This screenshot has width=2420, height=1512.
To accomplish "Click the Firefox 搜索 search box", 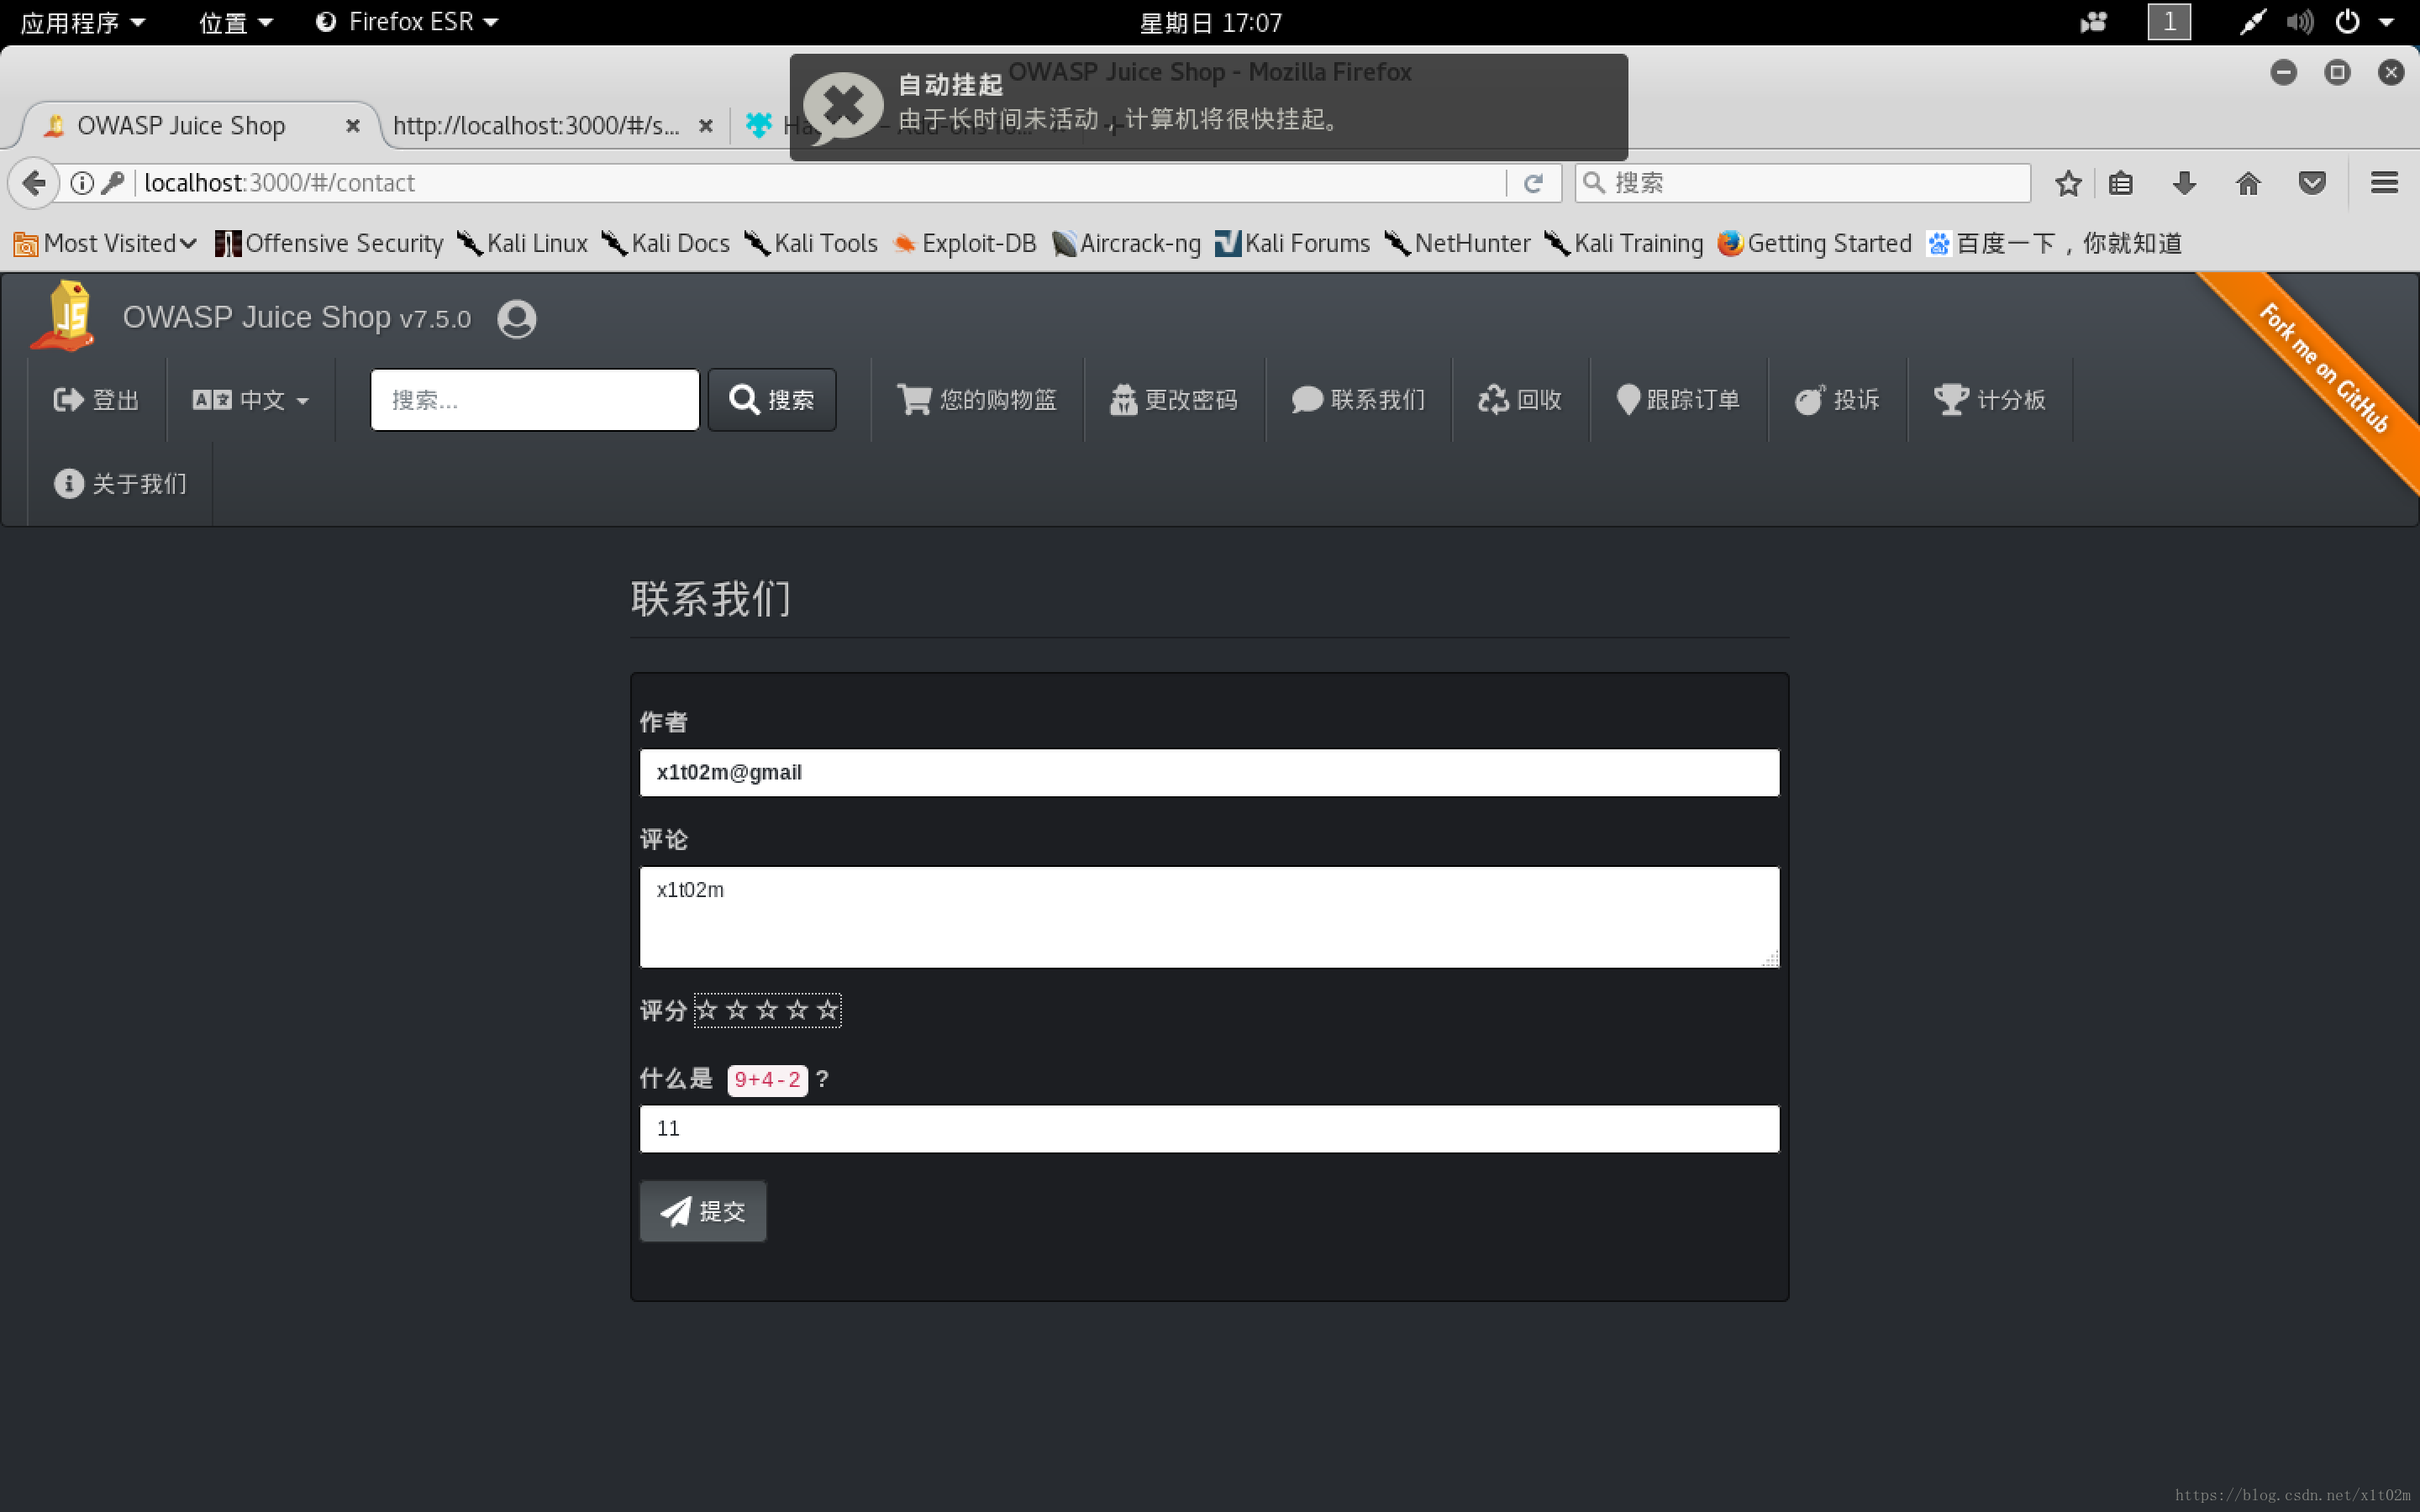I will coord(1802,183).
